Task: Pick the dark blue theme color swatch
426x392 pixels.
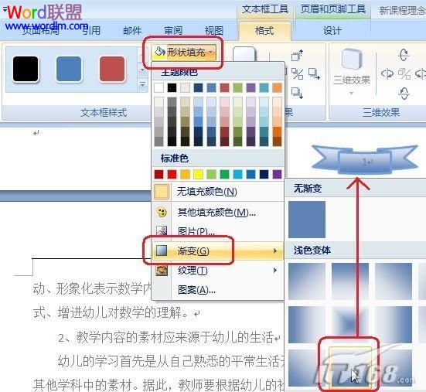Action: (198, 87)
